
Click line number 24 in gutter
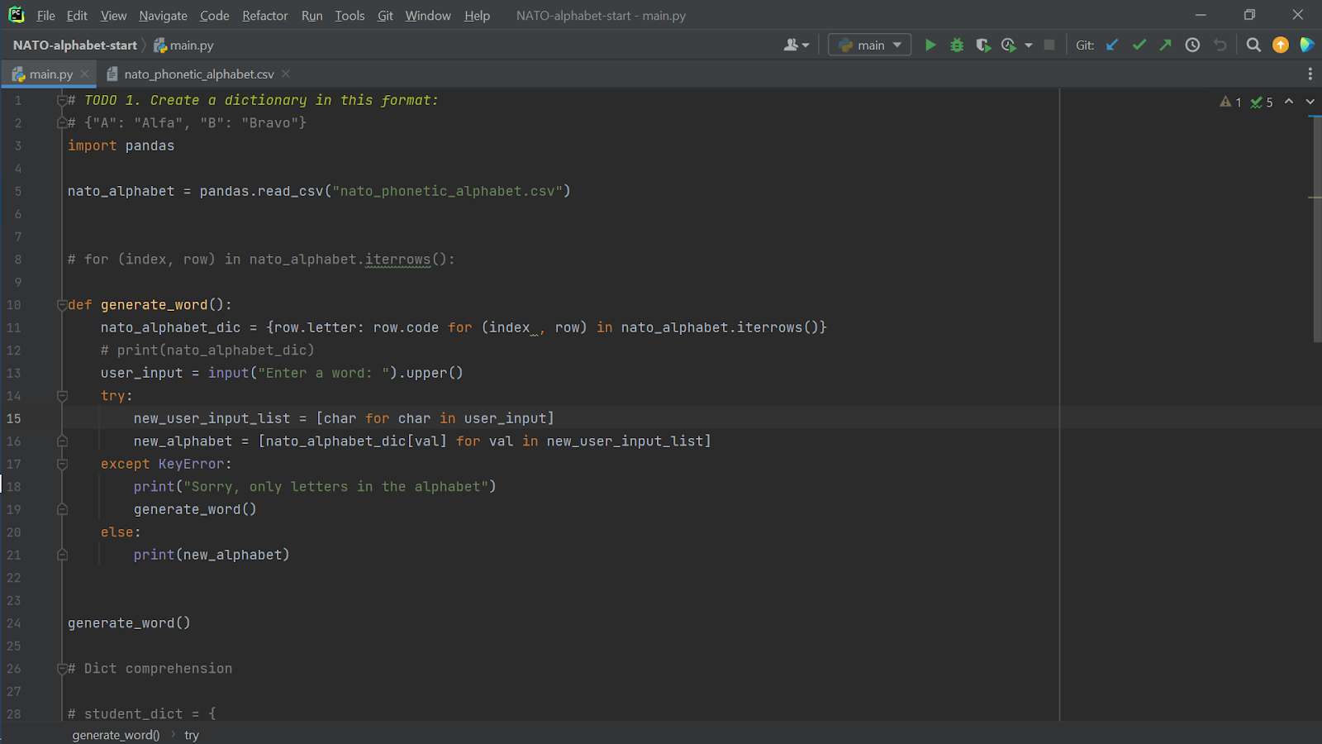point(14,623)
